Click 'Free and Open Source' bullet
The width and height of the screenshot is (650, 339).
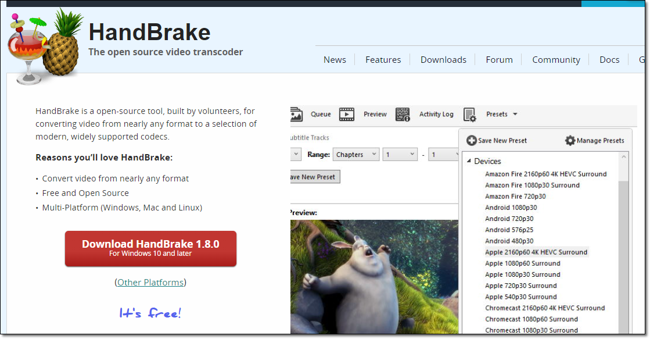point(85,193)
